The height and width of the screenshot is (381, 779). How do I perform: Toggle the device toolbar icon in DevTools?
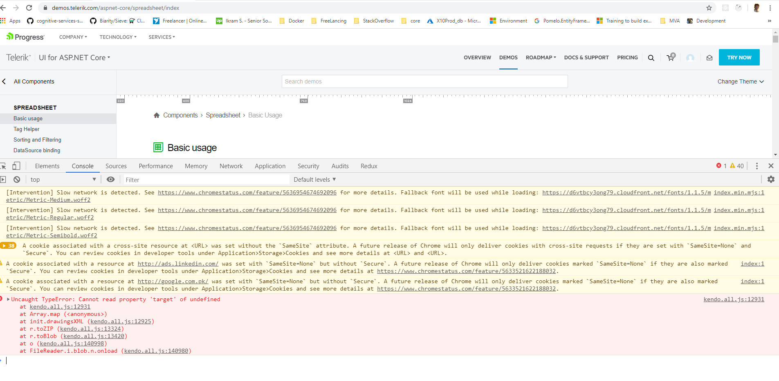pyautogui.click(x=16, y=166)
